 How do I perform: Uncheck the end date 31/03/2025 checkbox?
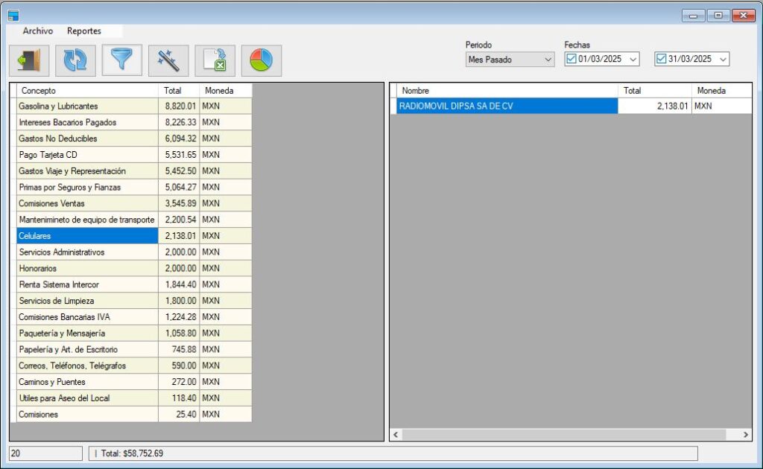(x=661, y=60)
